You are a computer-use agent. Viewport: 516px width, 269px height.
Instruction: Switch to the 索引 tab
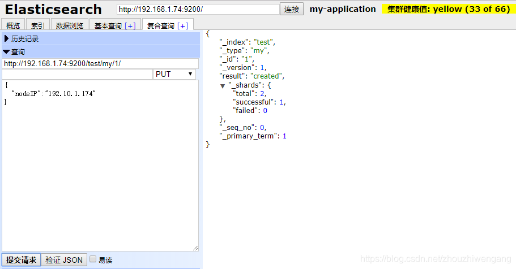[37, 25]
